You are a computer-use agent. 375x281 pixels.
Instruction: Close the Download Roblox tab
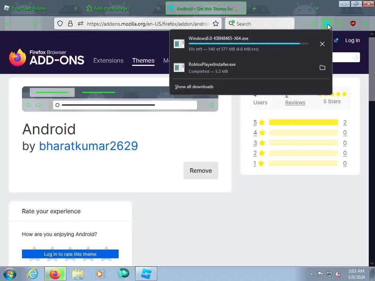pyautogui.click(x=75, y=8)
